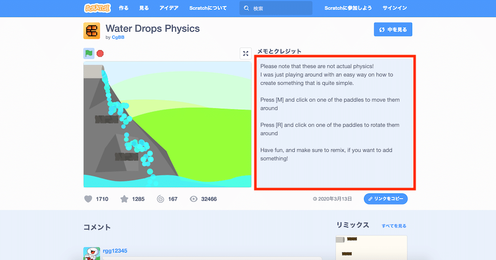The image size is (496, 260).
Task: Click the Scratchに参加しよう link
Action: [x=348, y=8]
